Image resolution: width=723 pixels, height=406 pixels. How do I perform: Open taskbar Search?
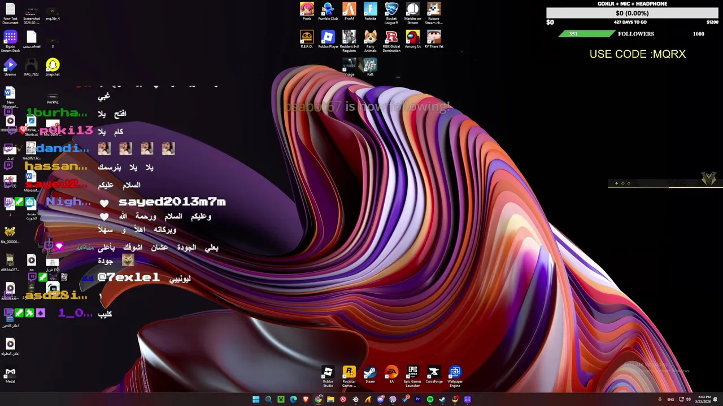268,399
